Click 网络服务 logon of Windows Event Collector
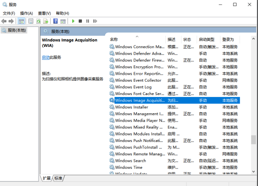This screenshot has height=186, width=258. [x=230, y=80]
